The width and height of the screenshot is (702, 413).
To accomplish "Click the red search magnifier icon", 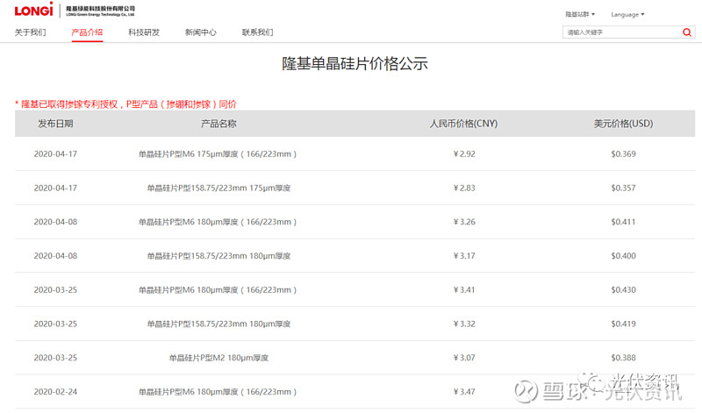I will pyautogui.click(x=687, y=32).
